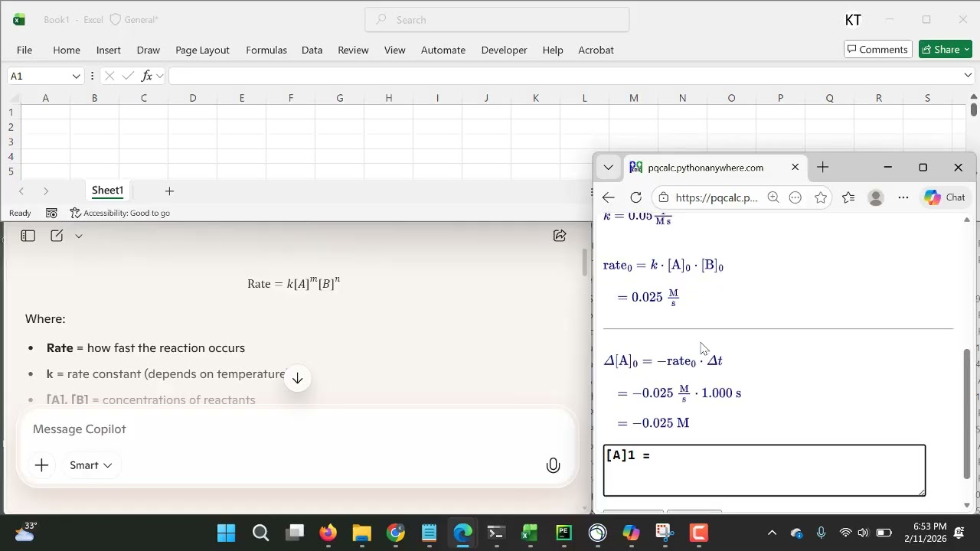Click the pqcalc page vertical scrollbar

point(967,413)
